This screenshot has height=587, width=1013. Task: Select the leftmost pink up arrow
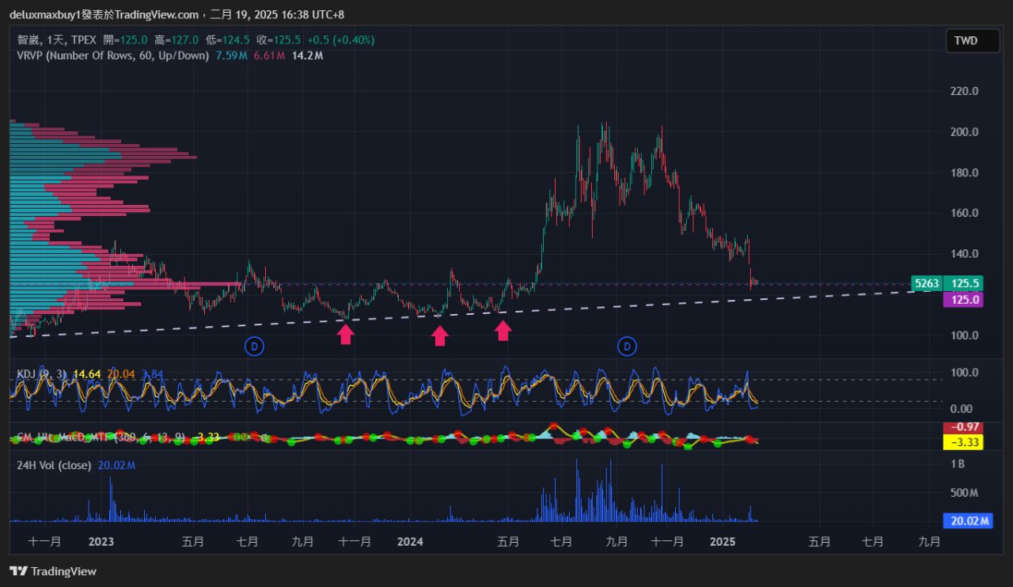(x=346, y=335)
